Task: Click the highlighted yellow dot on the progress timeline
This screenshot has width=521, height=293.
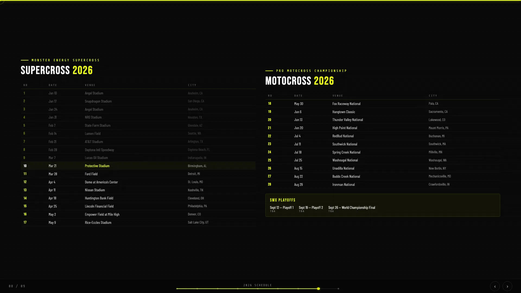Action: click(319, 289)
